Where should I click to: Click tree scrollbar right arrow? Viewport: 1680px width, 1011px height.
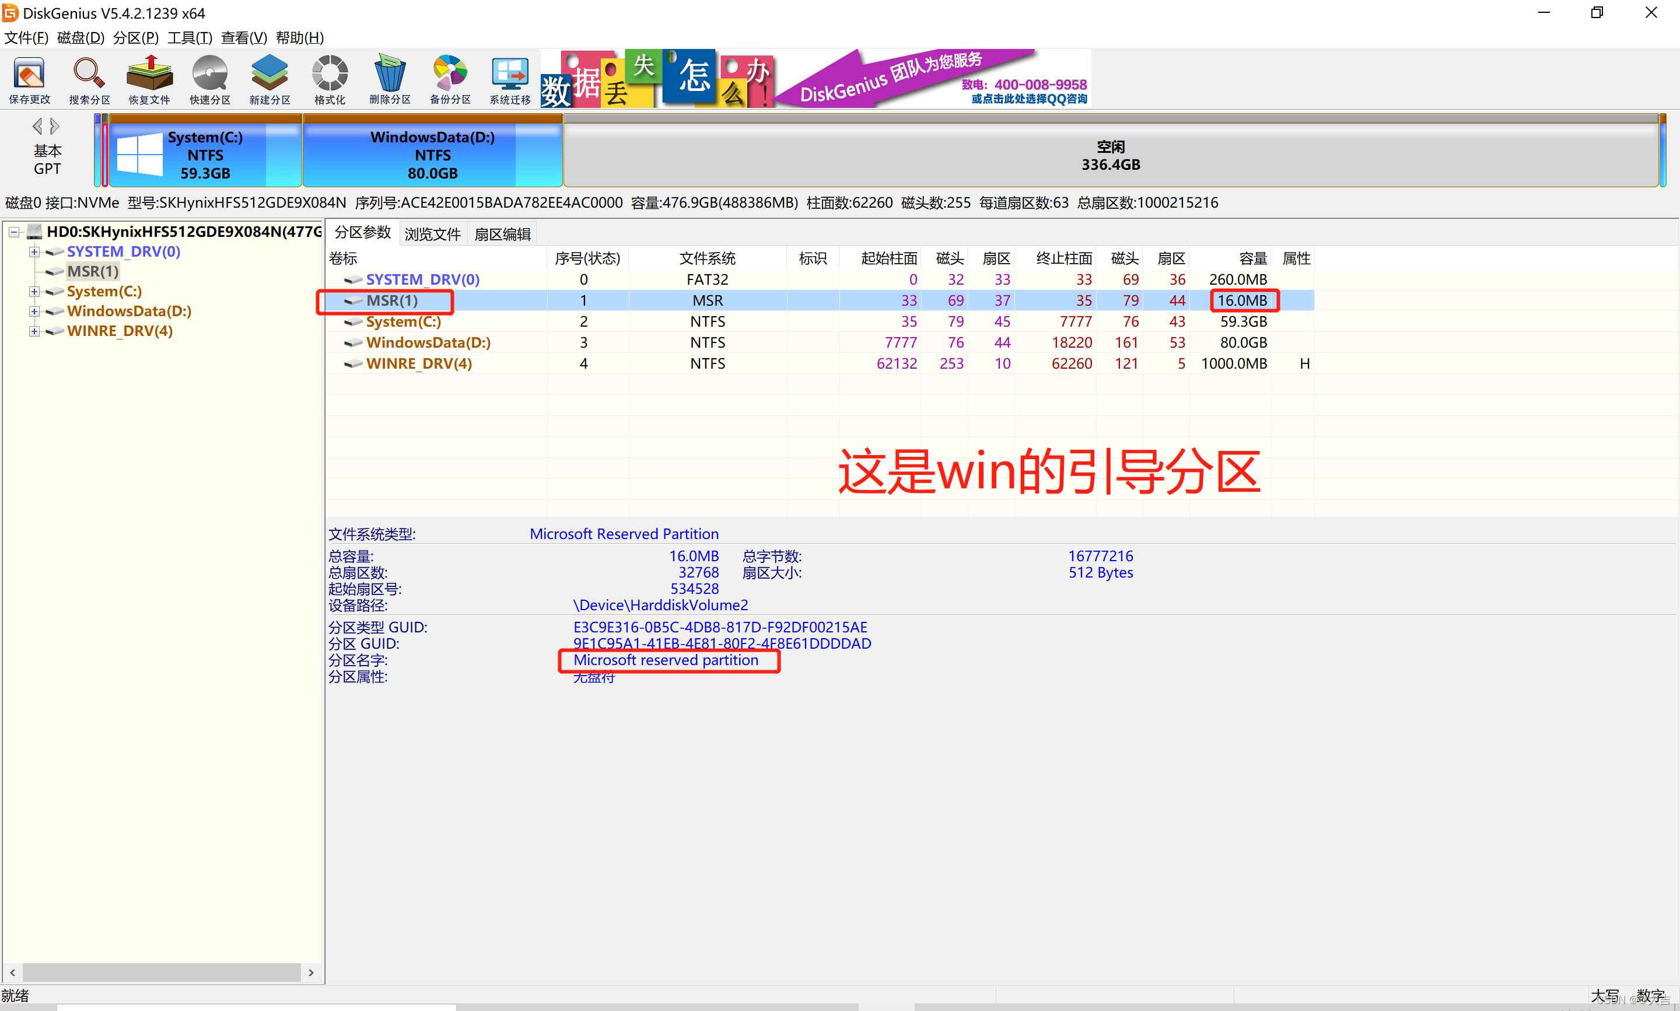(x=311, y=972)
